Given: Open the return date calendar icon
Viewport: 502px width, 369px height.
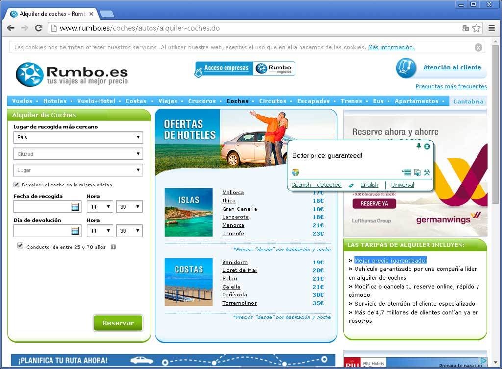Looking at the screenshot, I should coord(75,231).
